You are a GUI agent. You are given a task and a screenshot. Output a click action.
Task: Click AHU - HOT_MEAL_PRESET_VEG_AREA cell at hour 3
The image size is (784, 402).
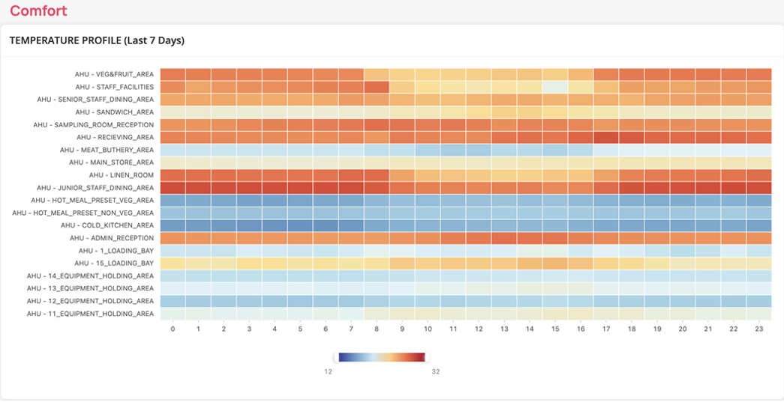tap(250, 201)
